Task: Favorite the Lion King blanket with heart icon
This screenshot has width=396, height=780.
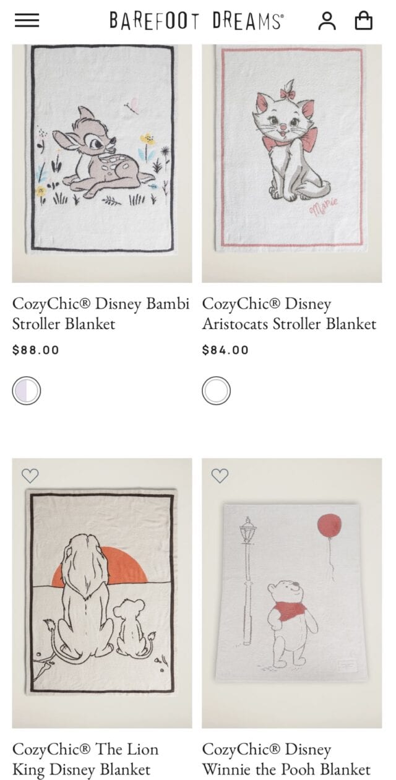Action: (30, 476)
